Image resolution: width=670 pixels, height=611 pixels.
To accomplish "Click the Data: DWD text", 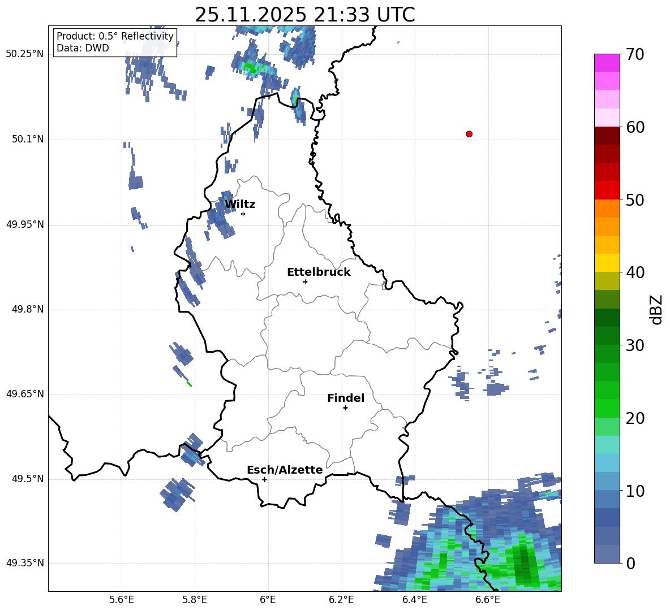I will (x=83, y=48).
